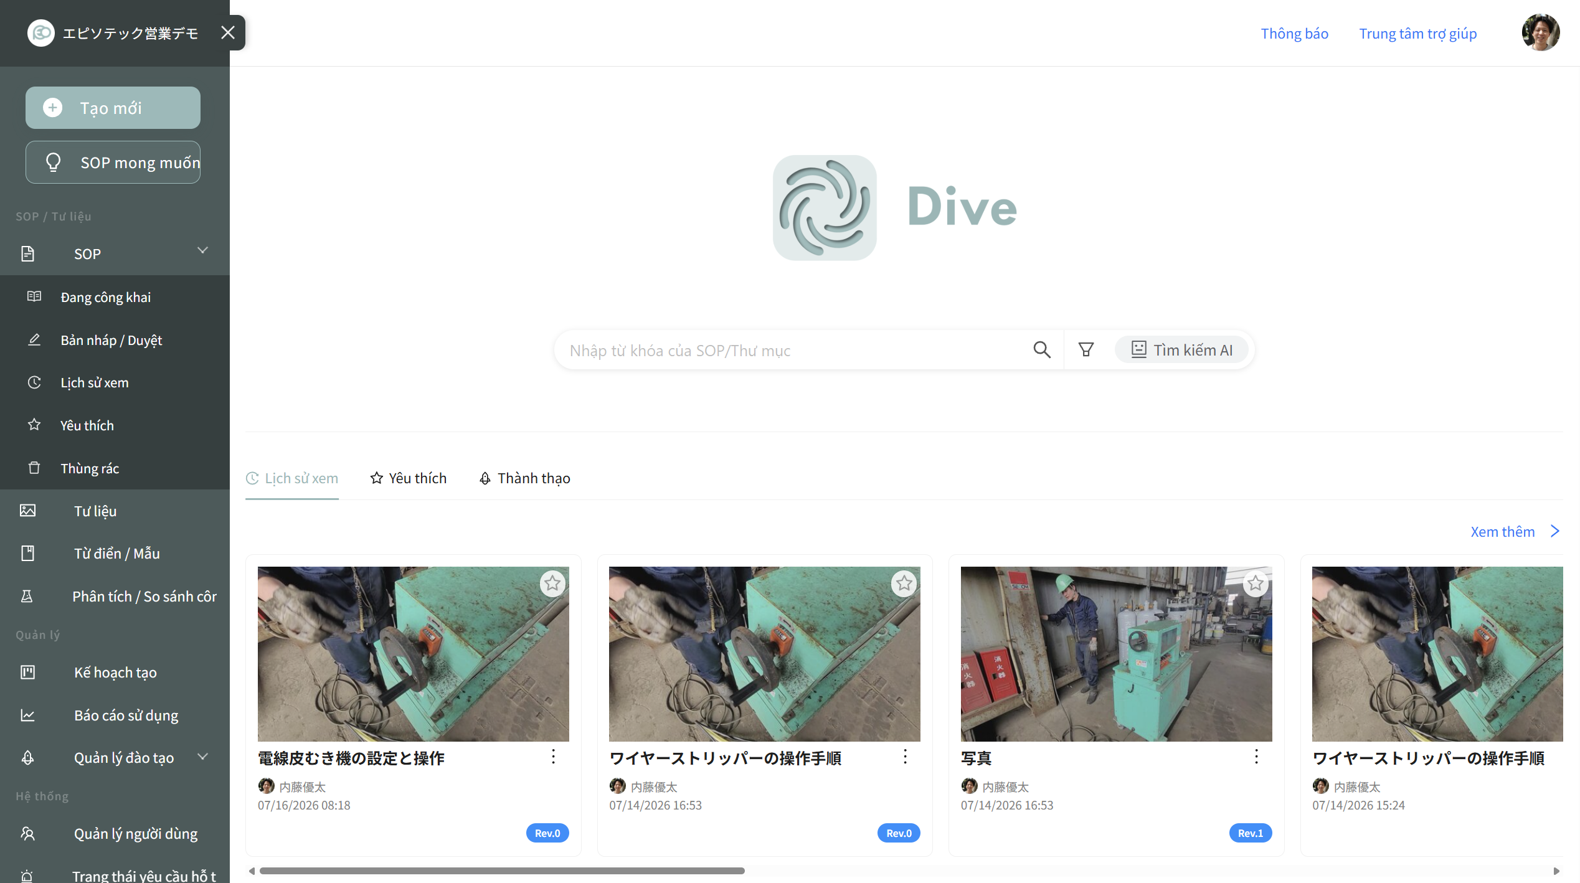Open the user profile avatar

[1541, 32]
